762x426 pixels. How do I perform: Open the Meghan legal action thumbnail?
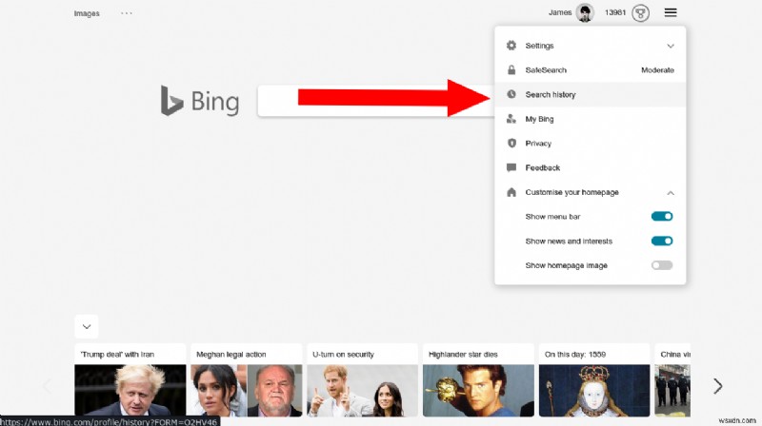click(247, 391)
